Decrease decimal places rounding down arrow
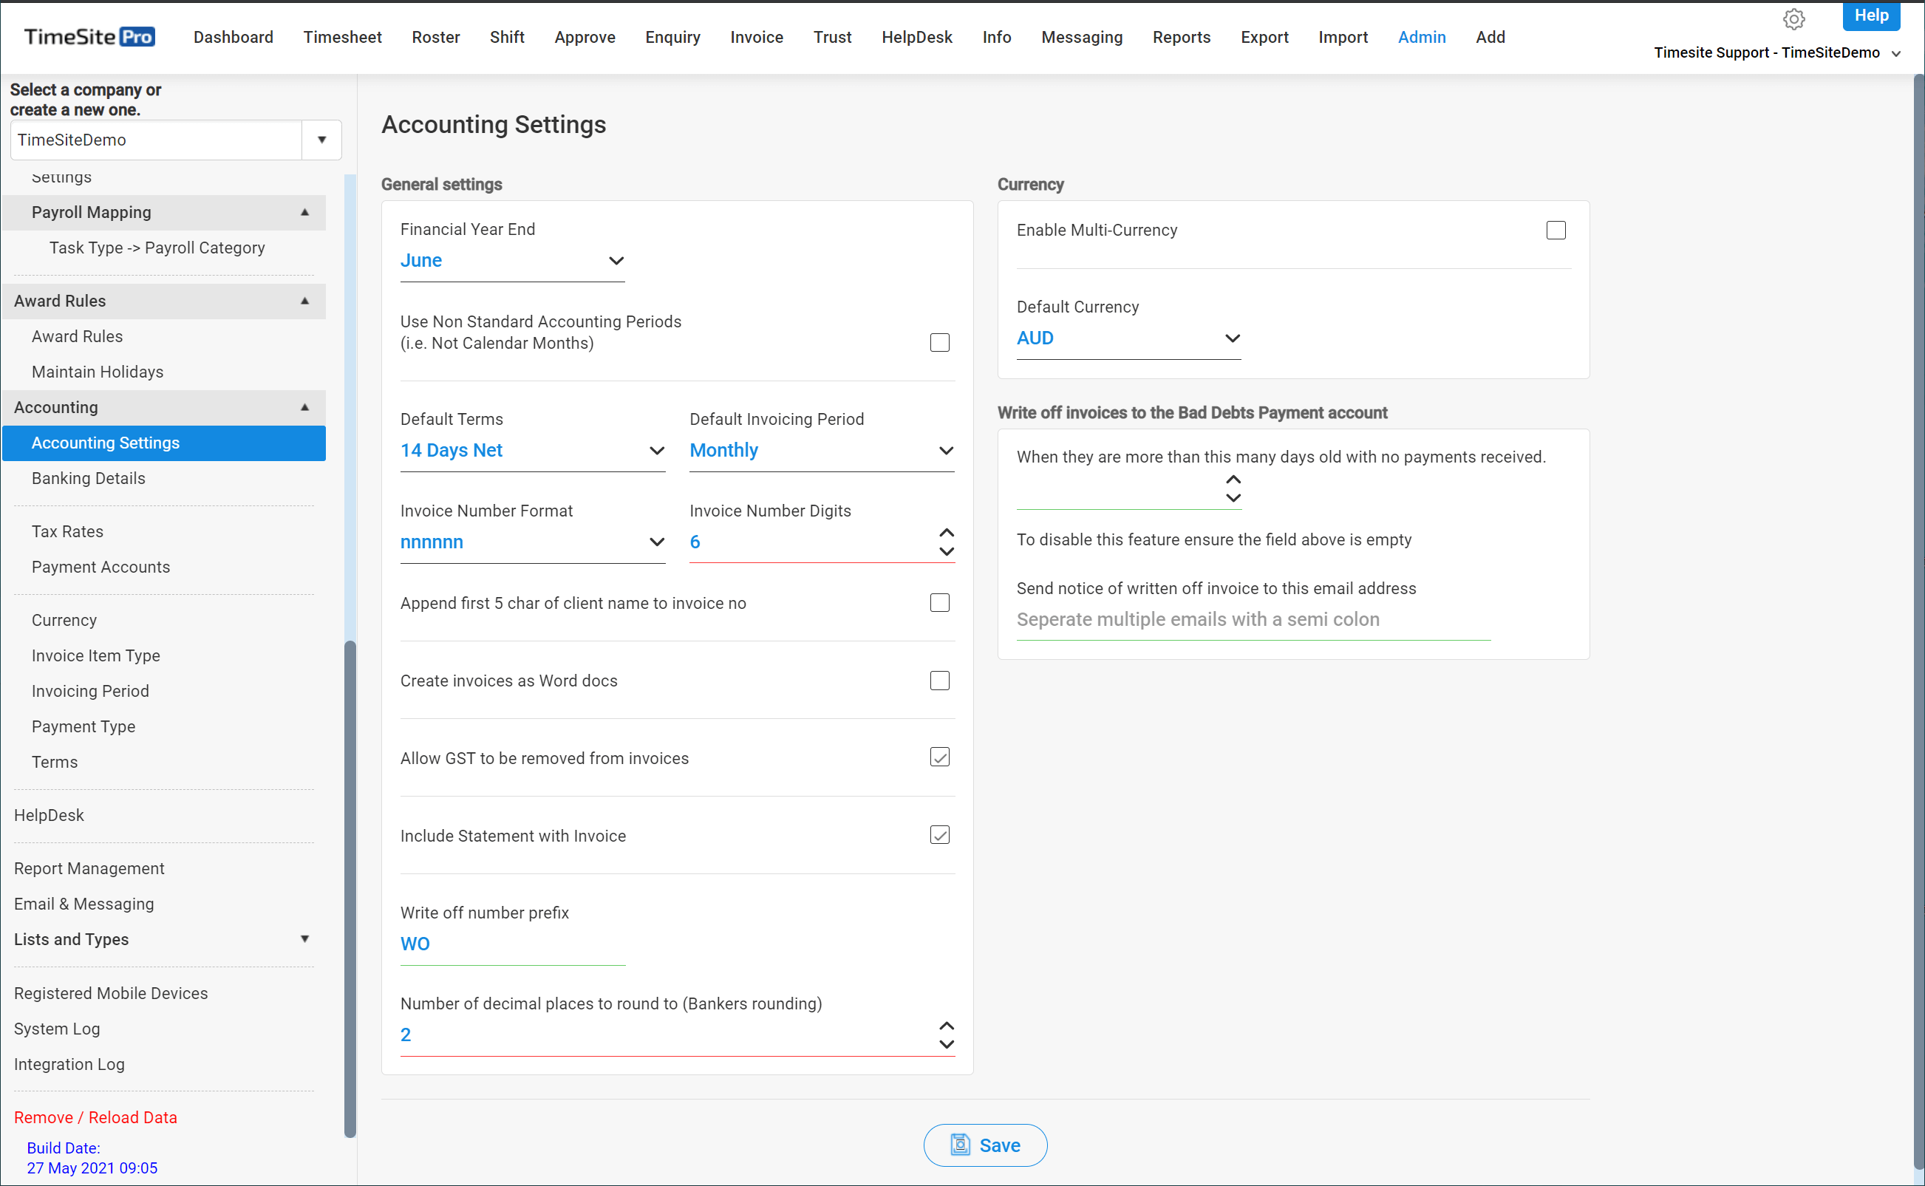Image resolution: width=1925 pixels, height=1186 pixels. point(947,1045)
